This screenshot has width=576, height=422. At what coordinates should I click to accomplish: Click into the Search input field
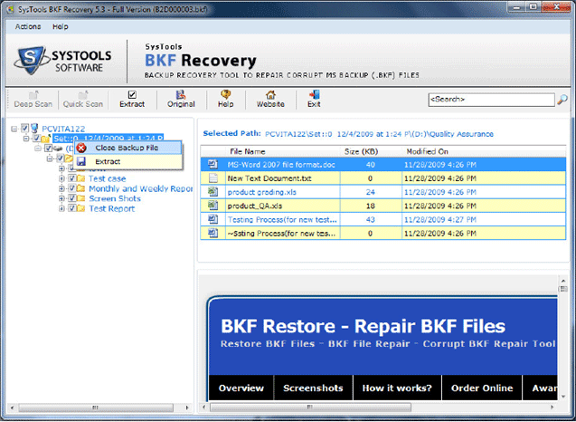[x=491, y=100]
